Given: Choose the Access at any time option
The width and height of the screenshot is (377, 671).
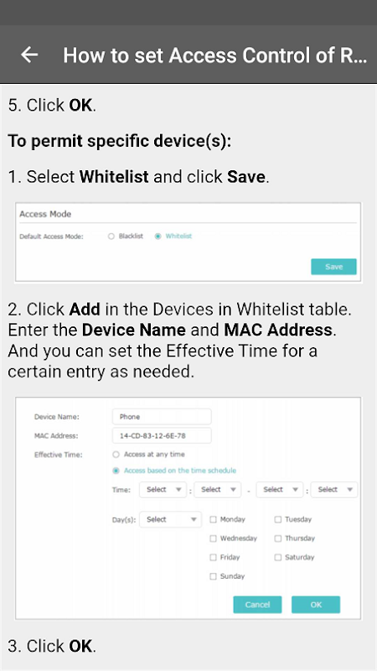Looking at the screenshot, I should coord(116,455).
